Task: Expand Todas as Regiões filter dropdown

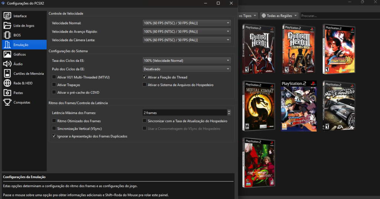Action: [x=279, y=16]
